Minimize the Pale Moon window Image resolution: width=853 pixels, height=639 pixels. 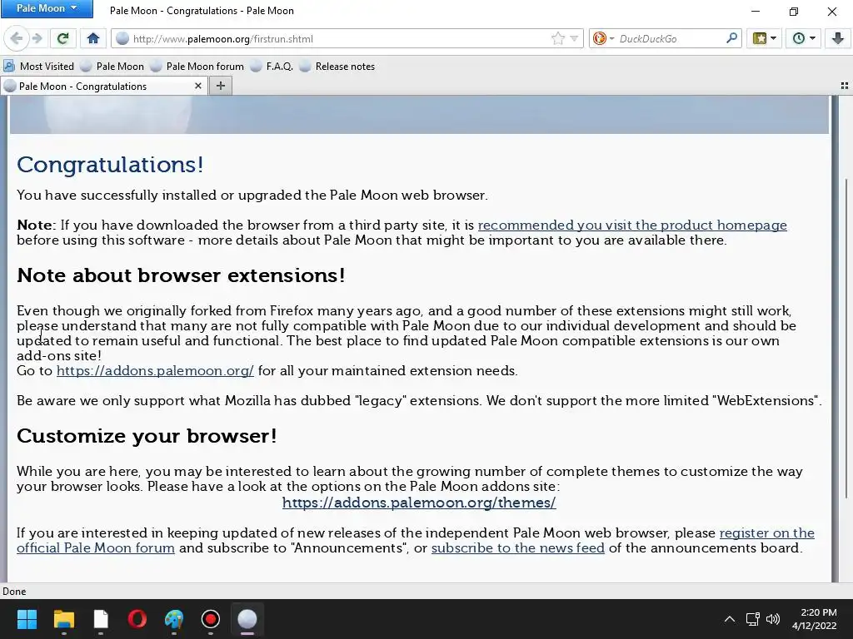(x=756, y=11)
